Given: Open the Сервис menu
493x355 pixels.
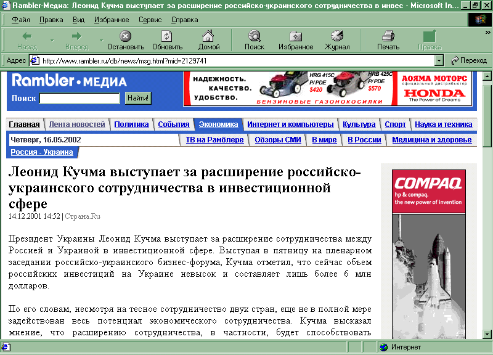Looking at the screenshot, I should [150, 20].
